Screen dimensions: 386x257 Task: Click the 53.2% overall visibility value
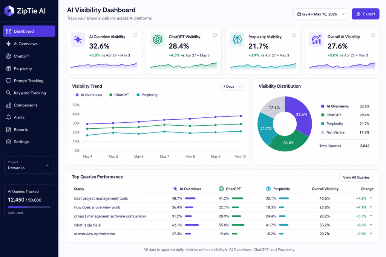point(325,225)
